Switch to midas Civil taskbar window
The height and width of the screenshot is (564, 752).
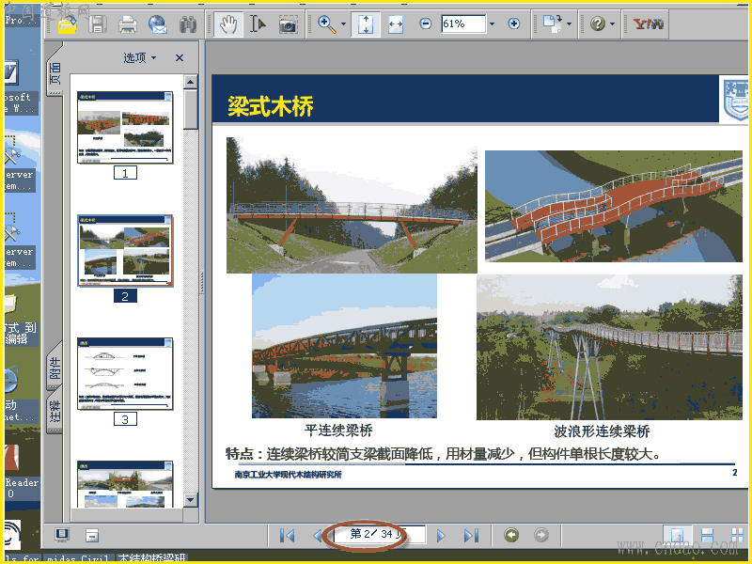click(x=78, y=558)
